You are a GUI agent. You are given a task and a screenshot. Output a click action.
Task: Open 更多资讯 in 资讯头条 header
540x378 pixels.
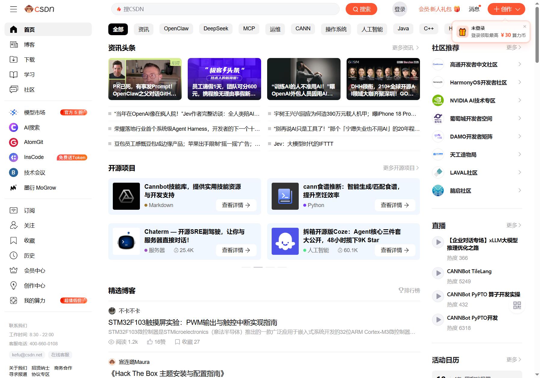[405, 48]
